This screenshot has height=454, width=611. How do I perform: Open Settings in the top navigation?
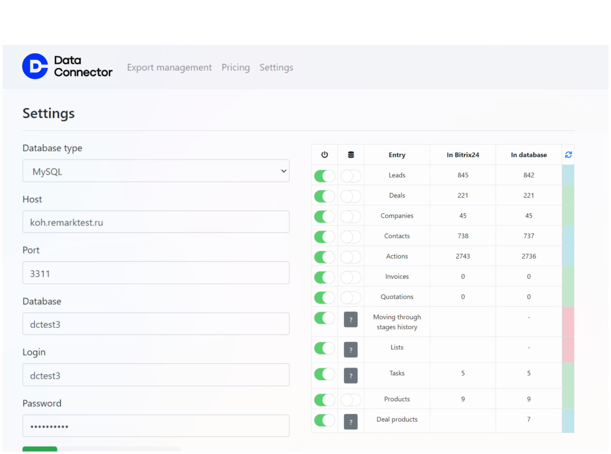click(276, 67)
